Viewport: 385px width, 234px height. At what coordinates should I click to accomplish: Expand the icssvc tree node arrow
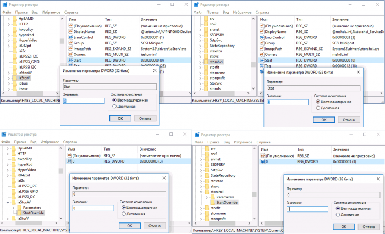9,89
